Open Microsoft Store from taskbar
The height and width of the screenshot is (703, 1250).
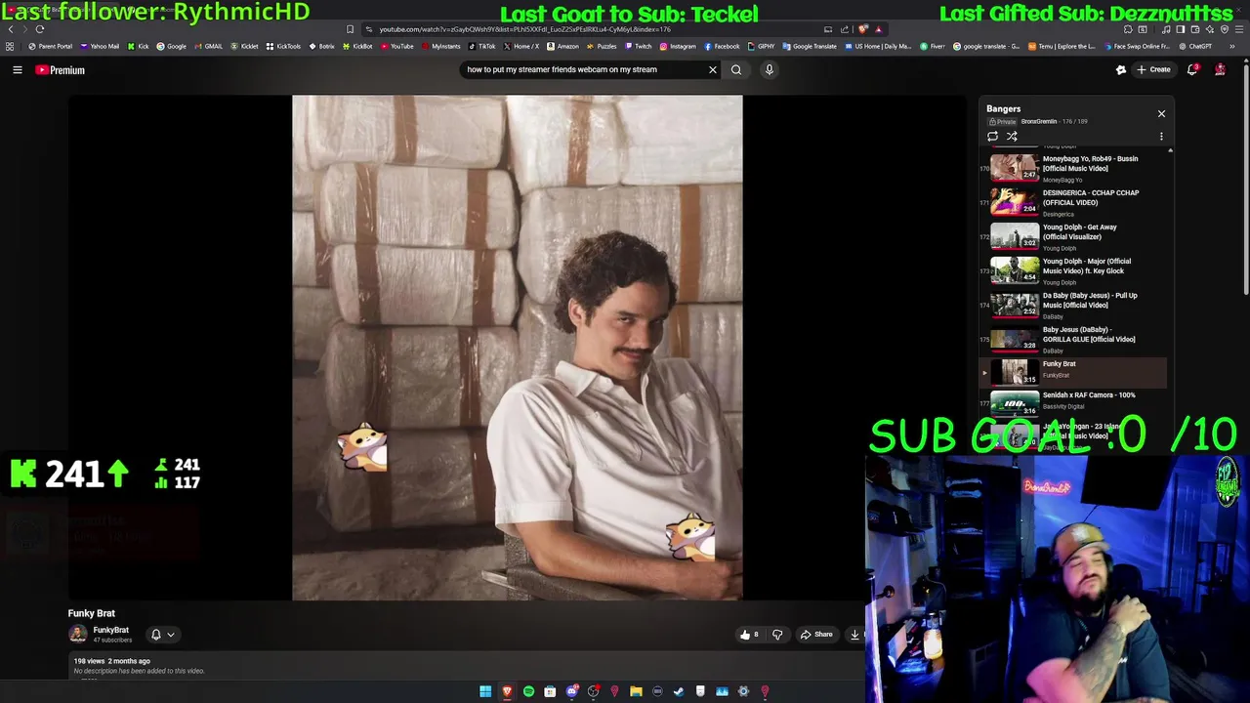pos(550,691)
